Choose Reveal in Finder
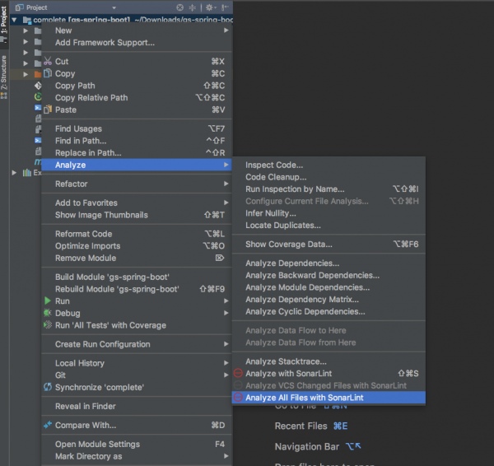Viewport: 494px width, 466px height. [137, 406]
